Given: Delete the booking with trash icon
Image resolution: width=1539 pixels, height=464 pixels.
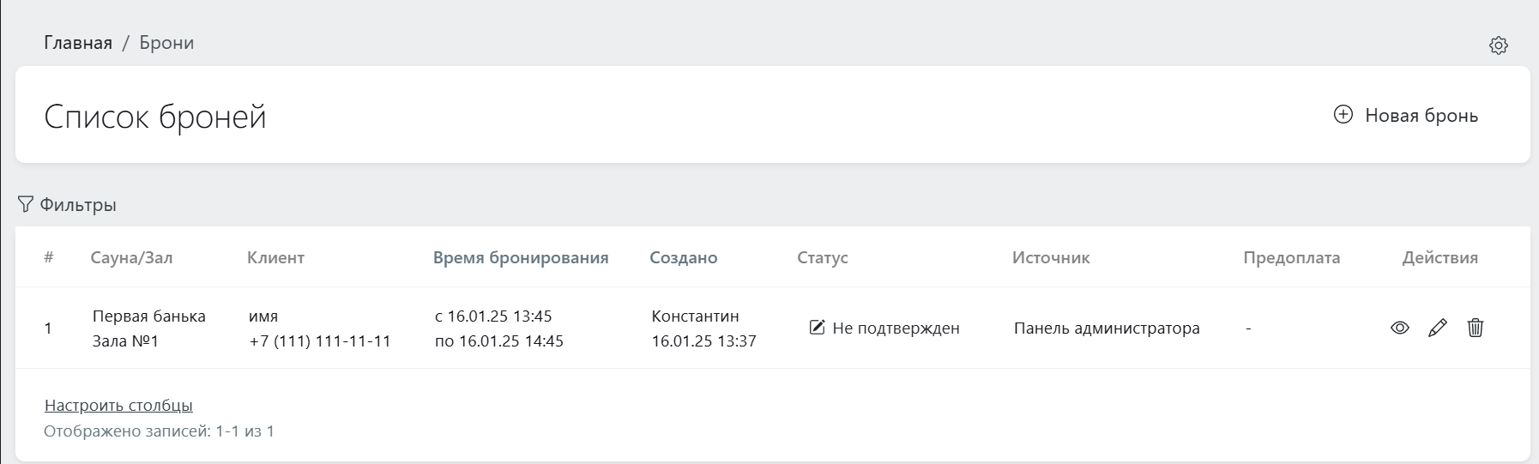Looking at the screenshot, I should tap(1475, 328).
